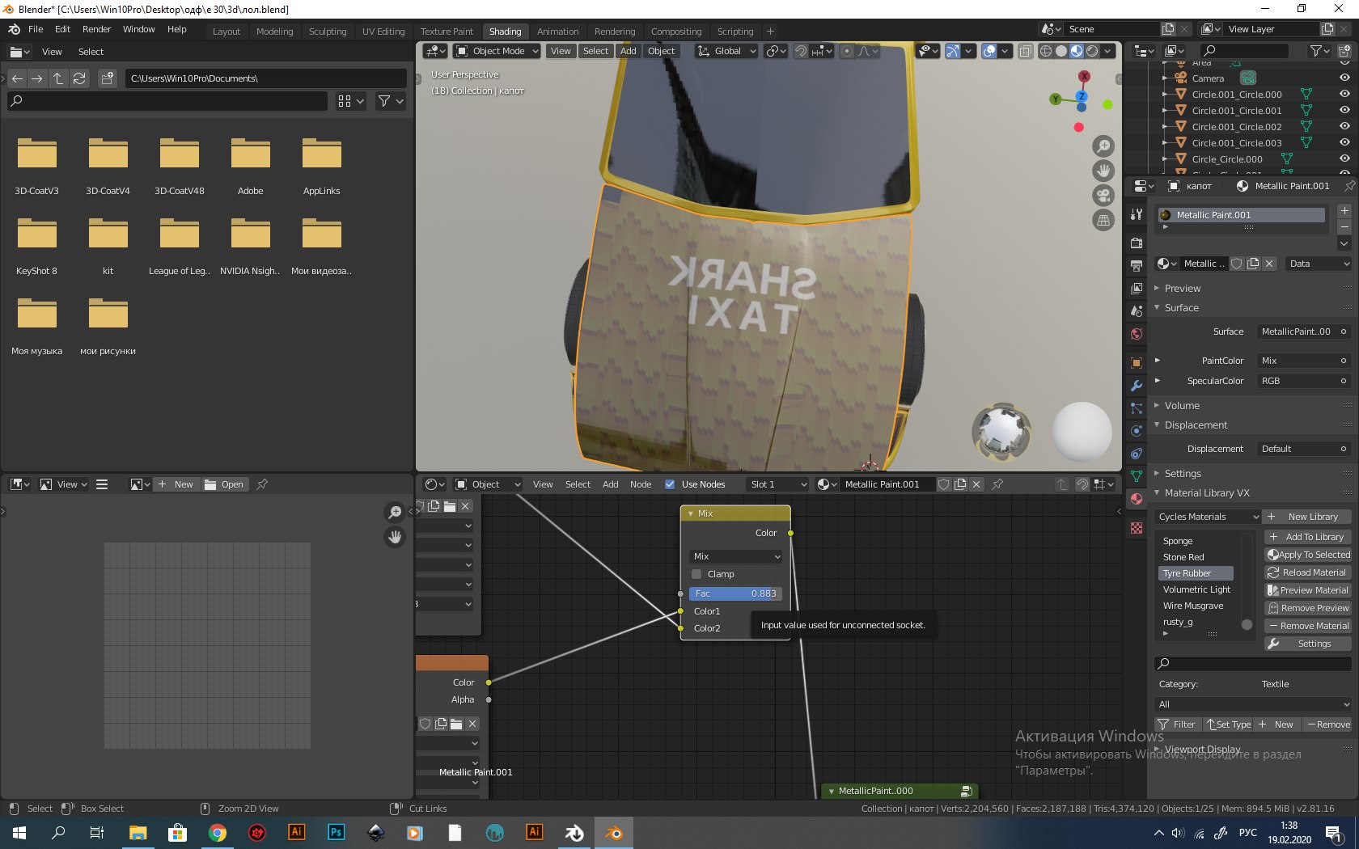Click the Add To Library button
Viewport: 1359px width, 849px height.
pyautogui.click(x=1308, y=537)
